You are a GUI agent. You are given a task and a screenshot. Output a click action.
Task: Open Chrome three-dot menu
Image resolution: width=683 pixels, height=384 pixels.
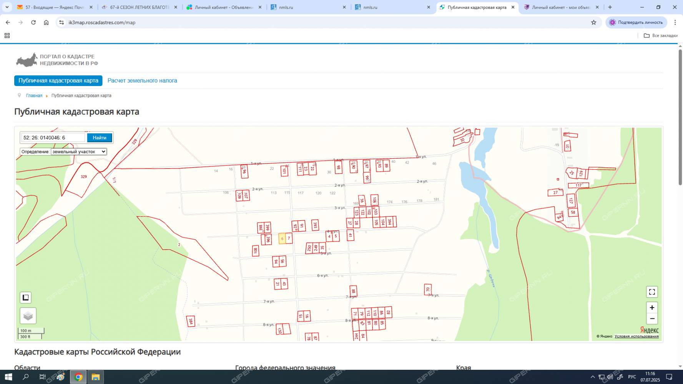[x=675, y=22]
